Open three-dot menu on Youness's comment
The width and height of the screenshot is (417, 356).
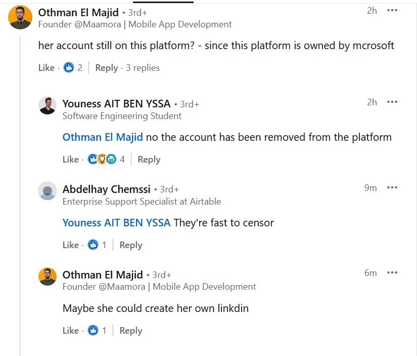[x=392, y=102]
